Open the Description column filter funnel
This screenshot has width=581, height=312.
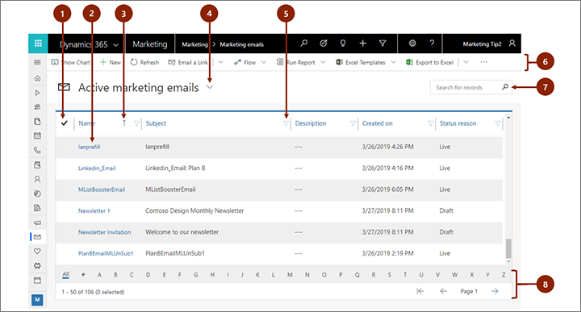353,123
